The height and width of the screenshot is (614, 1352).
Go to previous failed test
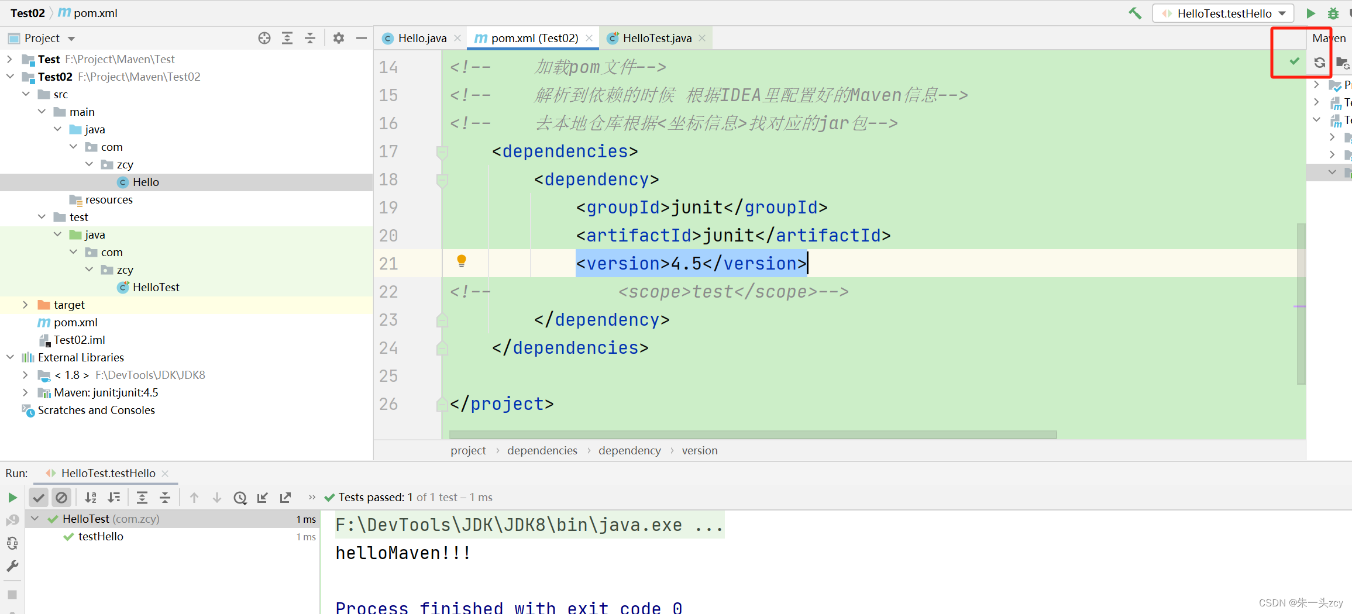point(194,498)
